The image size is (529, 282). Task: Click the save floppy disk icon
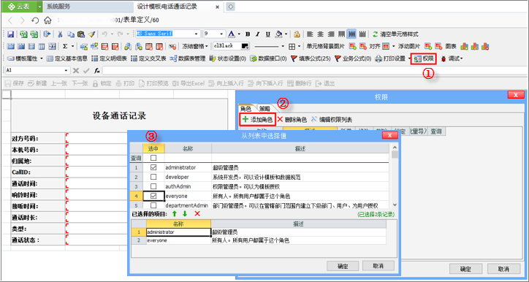point(10,34)
